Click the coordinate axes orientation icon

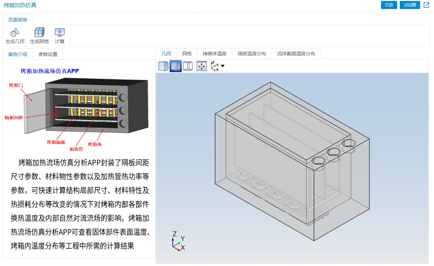tap(214, 66)
